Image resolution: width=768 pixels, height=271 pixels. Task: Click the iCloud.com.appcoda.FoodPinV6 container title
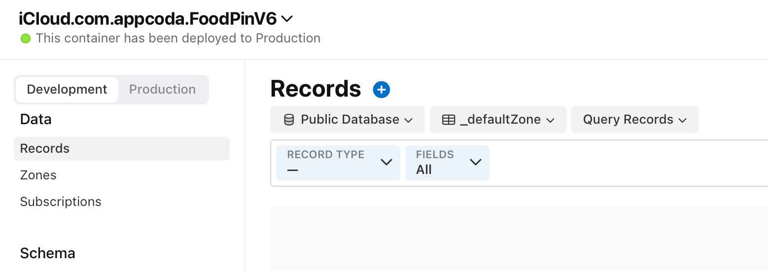(x=148, y=19)
